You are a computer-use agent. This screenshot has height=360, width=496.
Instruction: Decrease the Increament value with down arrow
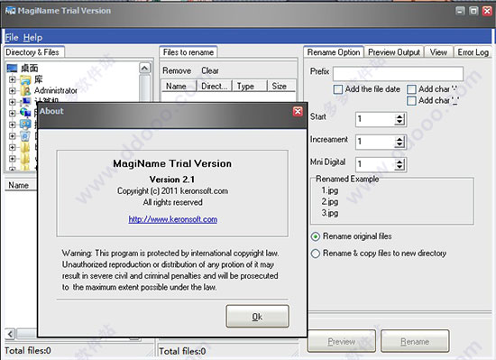pyautogui.click(x=400, y=144)
